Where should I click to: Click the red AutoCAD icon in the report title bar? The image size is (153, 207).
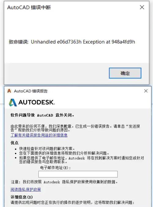9,91
